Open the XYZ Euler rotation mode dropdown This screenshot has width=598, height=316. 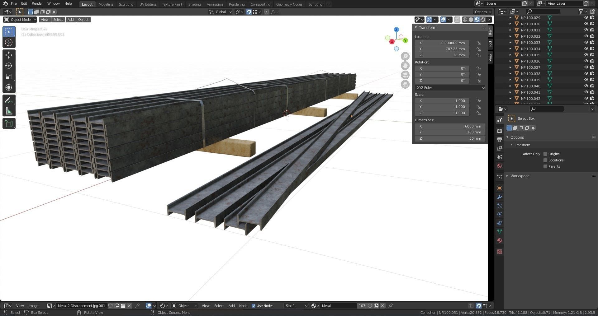coord(450,88)
